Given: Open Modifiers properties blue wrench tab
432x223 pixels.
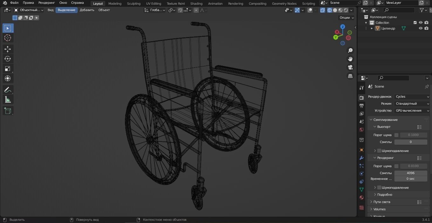Looking at the screenshot, I should coord(361,158).
